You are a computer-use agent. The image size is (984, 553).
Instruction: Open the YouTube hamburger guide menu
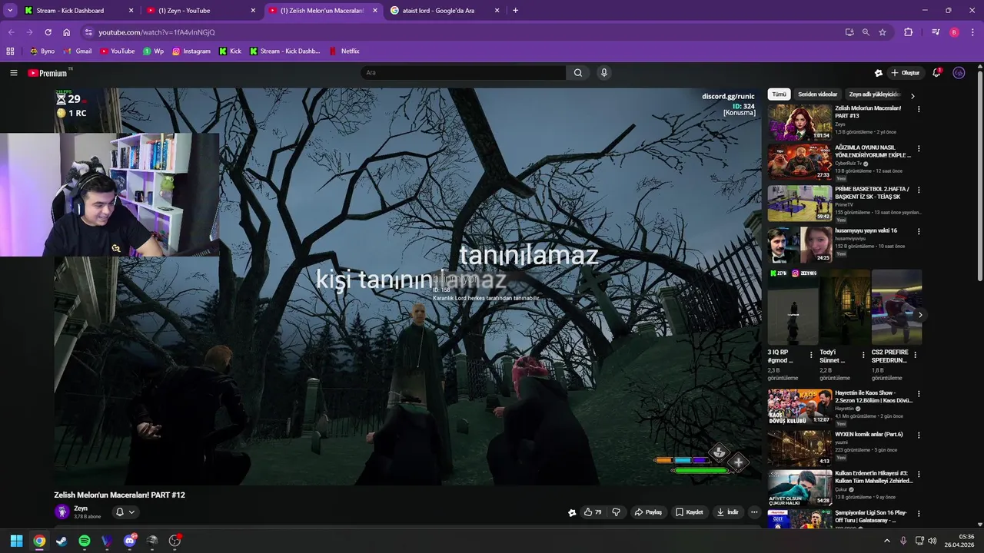[14, 73]
